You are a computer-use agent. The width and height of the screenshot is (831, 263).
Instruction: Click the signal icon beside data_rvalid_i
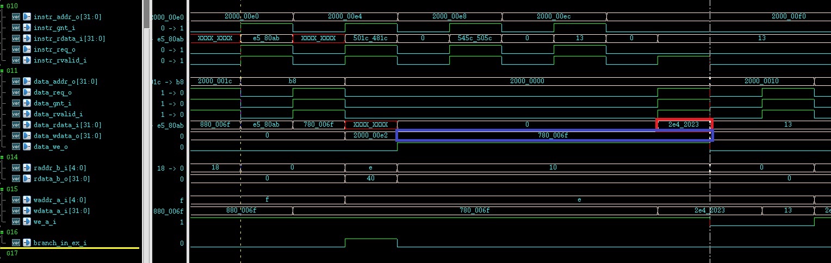coord(26,114)
